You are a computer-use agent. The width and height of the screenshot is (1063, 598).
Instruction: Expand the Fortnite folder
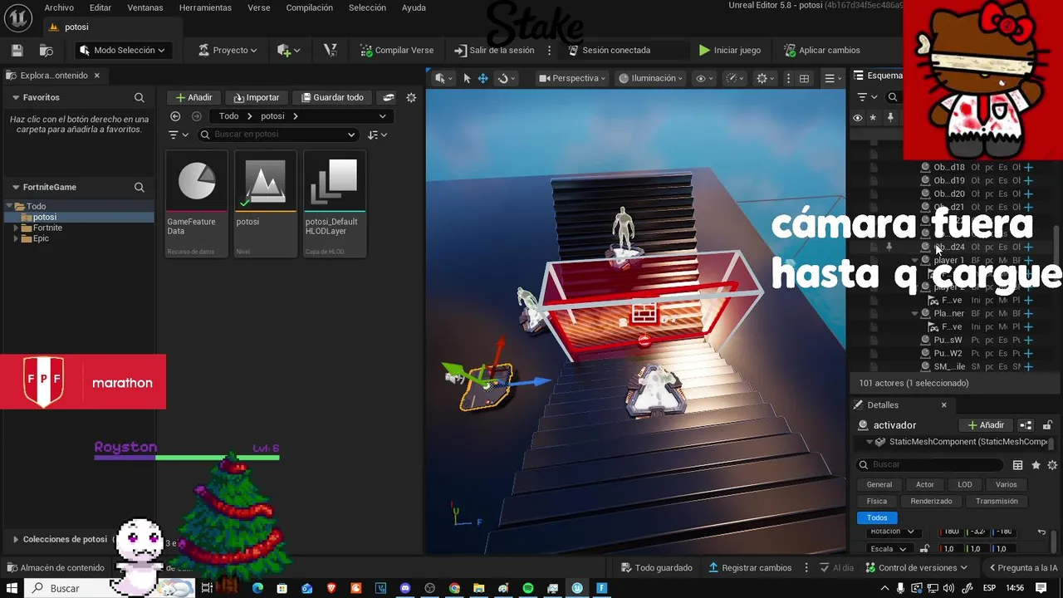pyautogui.click(x=16, y=228)
